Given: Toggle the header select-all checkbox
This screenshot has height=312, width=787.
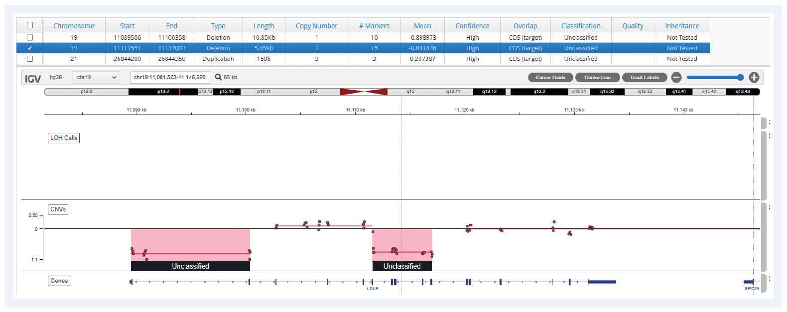Looking at the screenshot, I should (x=30, y=25).
